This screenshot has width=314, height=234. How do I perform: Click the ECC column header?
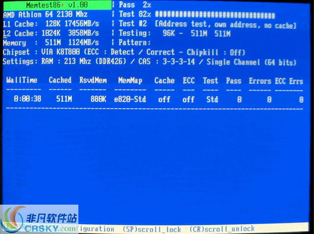click(189, 81)
